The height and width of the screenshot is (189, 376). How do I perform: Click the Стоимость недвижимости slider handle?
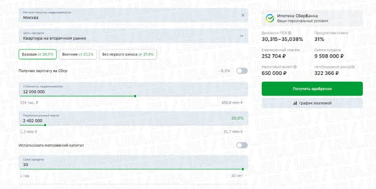135,96
